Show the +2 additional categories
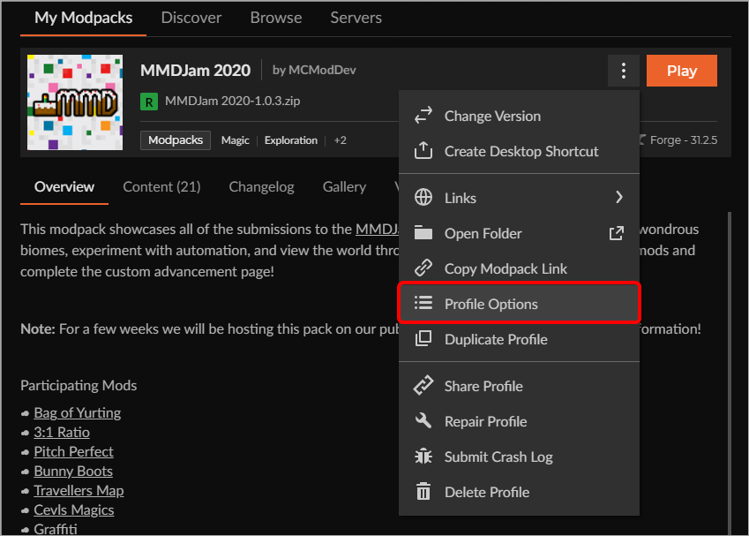Viewport: 749px width, 536px height. [x=341, y=140]
